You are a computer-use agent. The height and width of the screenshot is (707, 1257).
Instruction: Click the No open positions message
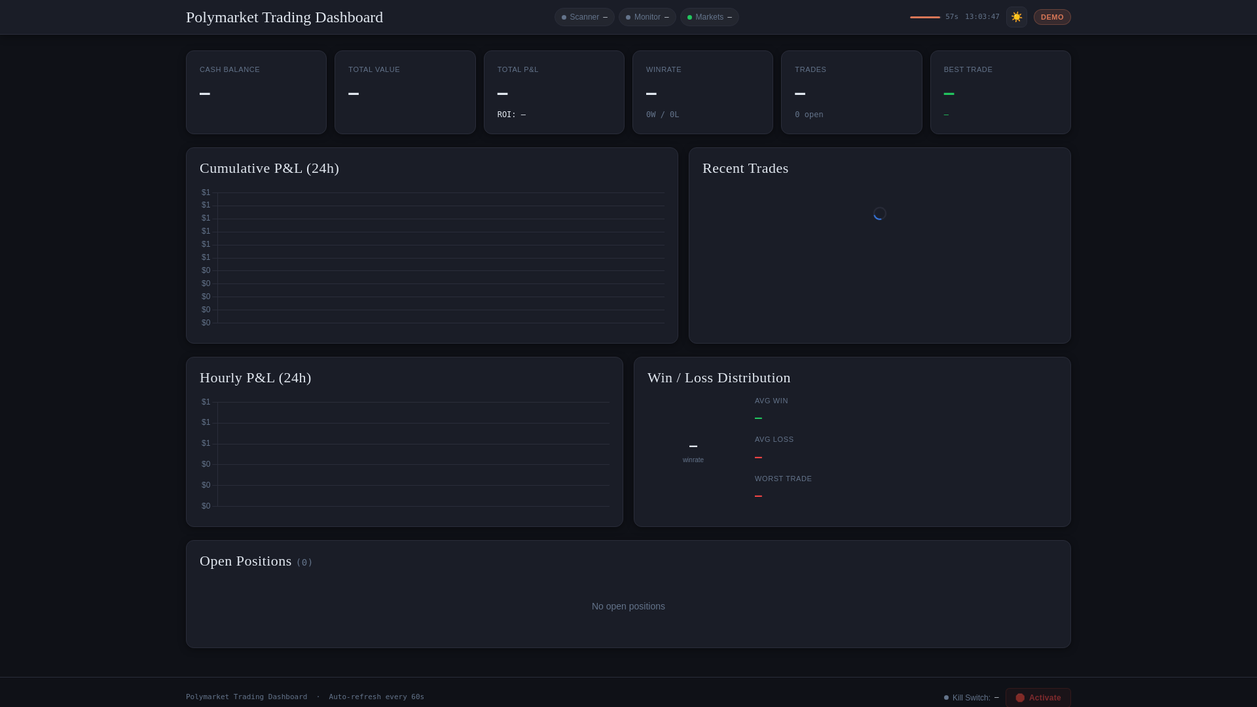[x=628, y=606]
